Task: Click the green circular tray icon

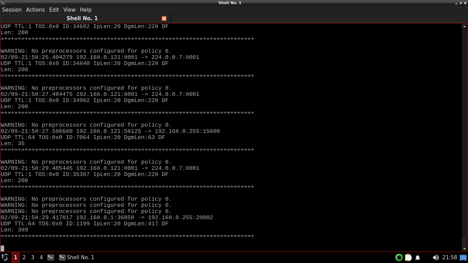Action: (399, 258)
